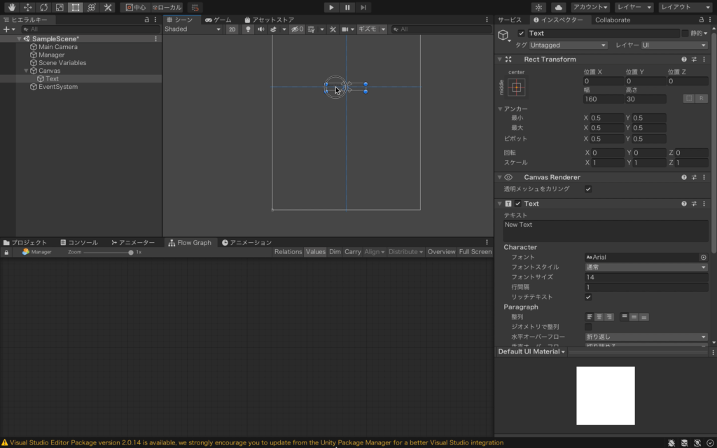Screen dimensions: 717x448
Task: Switch to the サービス tab
Action: [510, 20]
